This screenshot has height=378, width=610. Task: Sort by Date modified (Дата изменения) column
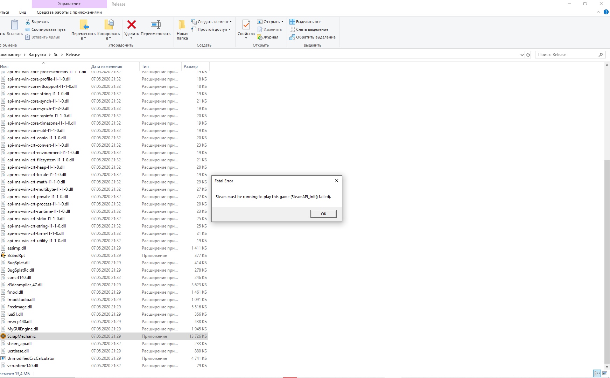(114, 66)
